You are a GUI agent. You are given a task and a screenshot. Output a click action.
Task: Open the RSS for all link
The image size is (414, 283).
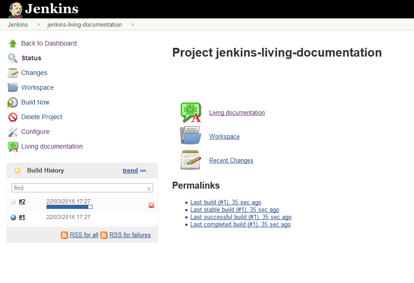coord(84,235)
